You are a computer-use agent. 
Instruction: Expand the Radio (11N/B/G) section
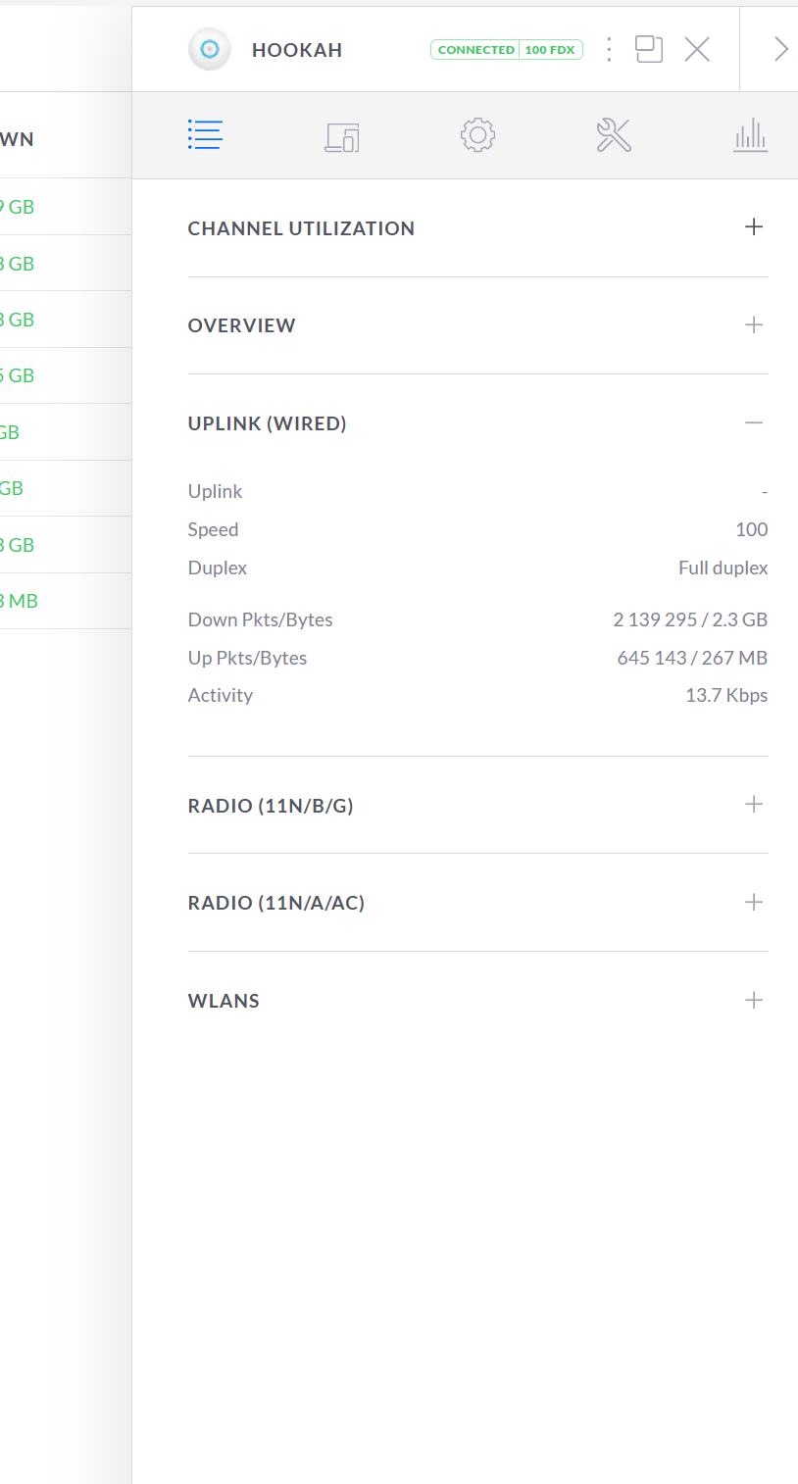coord(753,805)
